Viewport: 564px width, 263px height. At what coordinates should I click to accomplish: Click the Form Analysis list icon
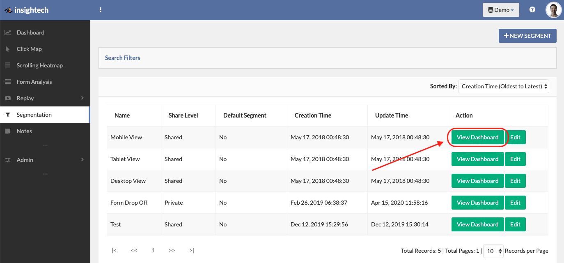tap(8, 82)
